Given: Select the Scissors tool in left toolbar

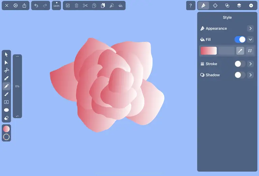Looking at the screenshot, I should [6, 70].
